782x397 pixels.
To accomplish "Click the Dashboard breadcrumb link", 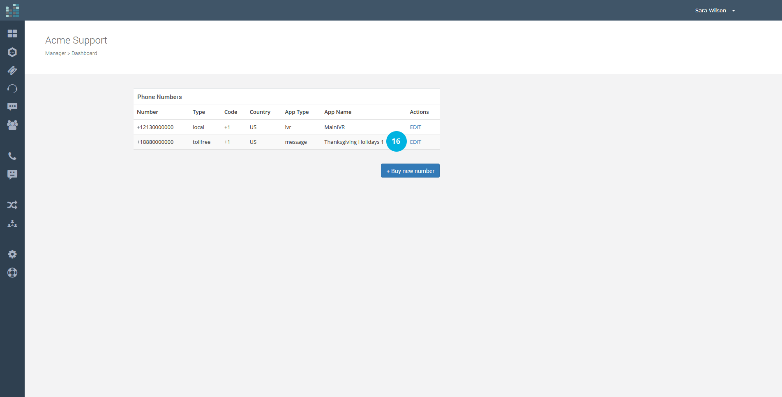I will click(x=84, y=53).
